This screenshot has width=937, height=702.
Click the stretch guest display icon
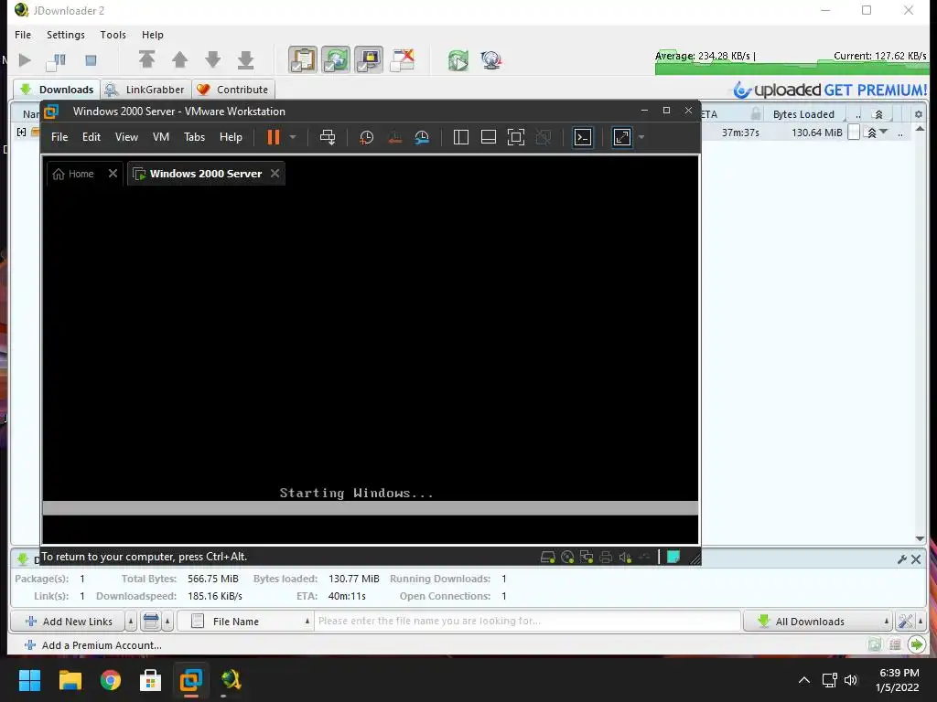(622, 137)
